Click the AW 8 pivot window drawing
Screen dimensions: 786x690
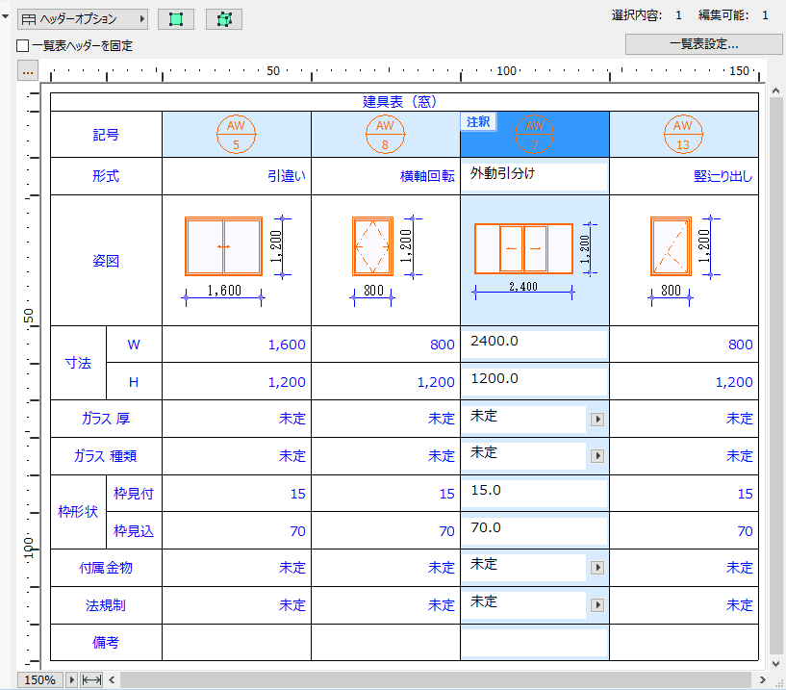(x=372, y=246)
